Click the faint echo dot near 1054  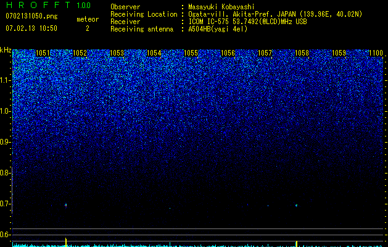tap(170, 208)
